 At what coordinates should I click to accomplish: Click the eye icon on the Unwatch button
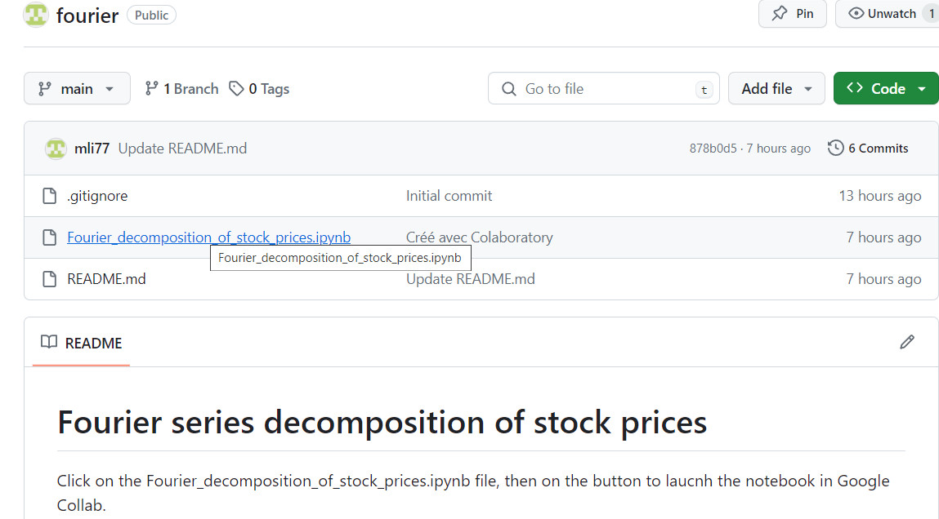856,13
